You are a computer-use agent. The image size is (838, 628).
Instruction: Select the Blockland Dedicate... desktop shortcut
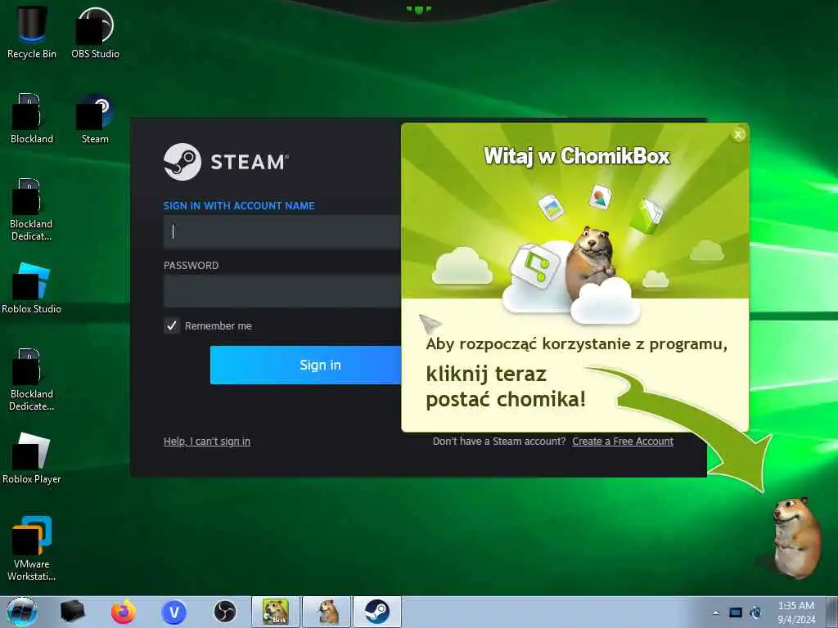(32, 379)
